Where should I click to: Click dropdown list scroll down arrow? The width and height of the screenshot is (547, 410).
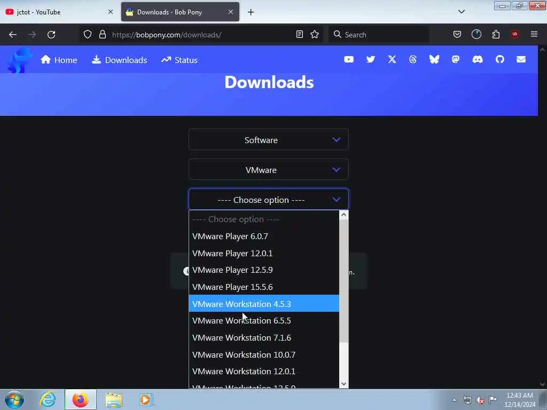(x=343, y=384)
